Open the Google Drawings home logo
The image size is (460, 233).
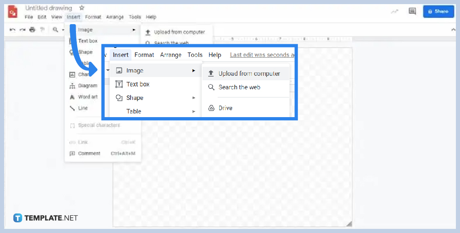[x=13, y=12]
